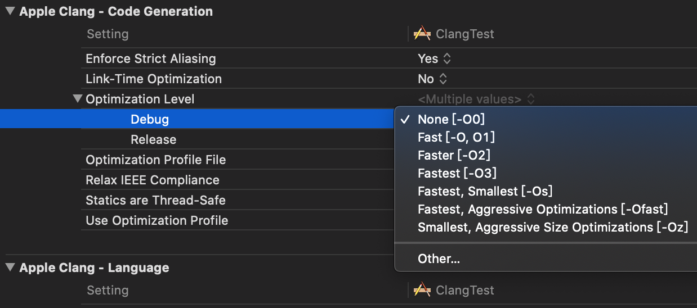Select None [-O0] optimization option
The height and width of the screenshot is (308, 697).
(451, 119)
